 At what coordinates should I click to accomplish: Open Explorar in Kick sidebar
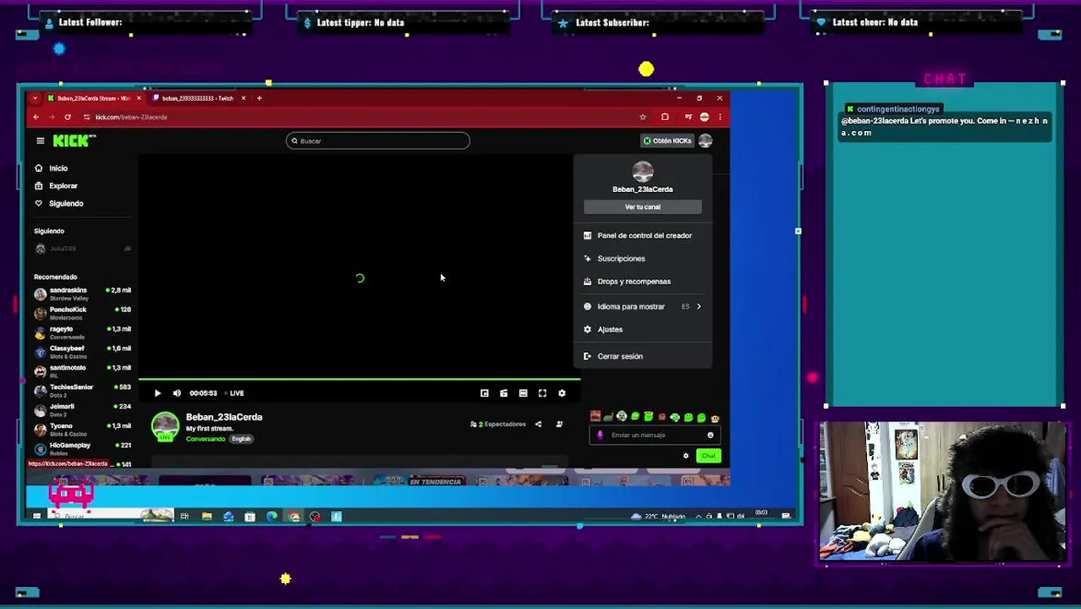57,186
